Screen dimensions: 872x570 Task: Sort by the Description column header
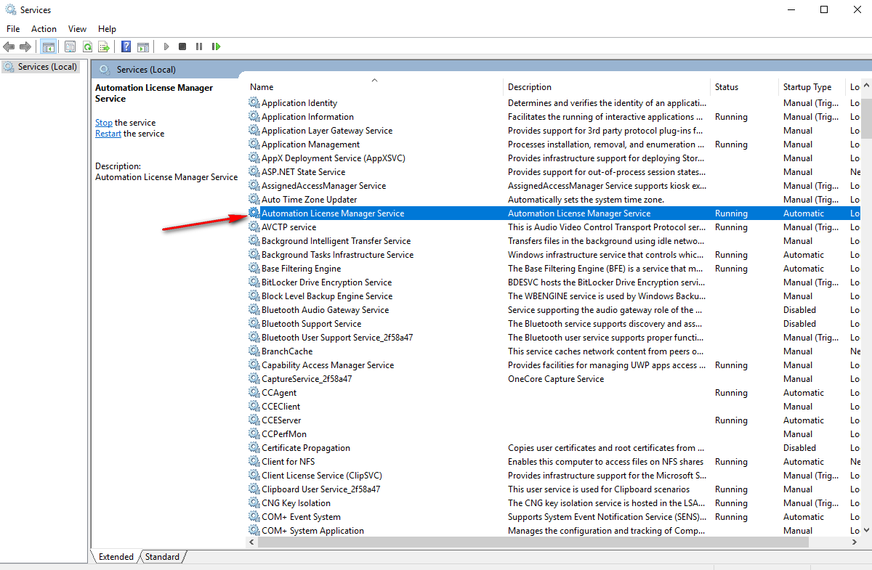(607, 87)
